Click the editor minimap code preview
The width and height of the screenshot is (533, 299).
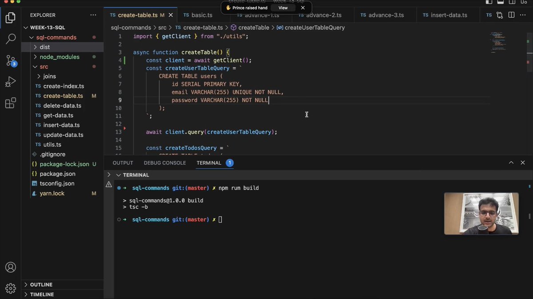pos(498,42)
